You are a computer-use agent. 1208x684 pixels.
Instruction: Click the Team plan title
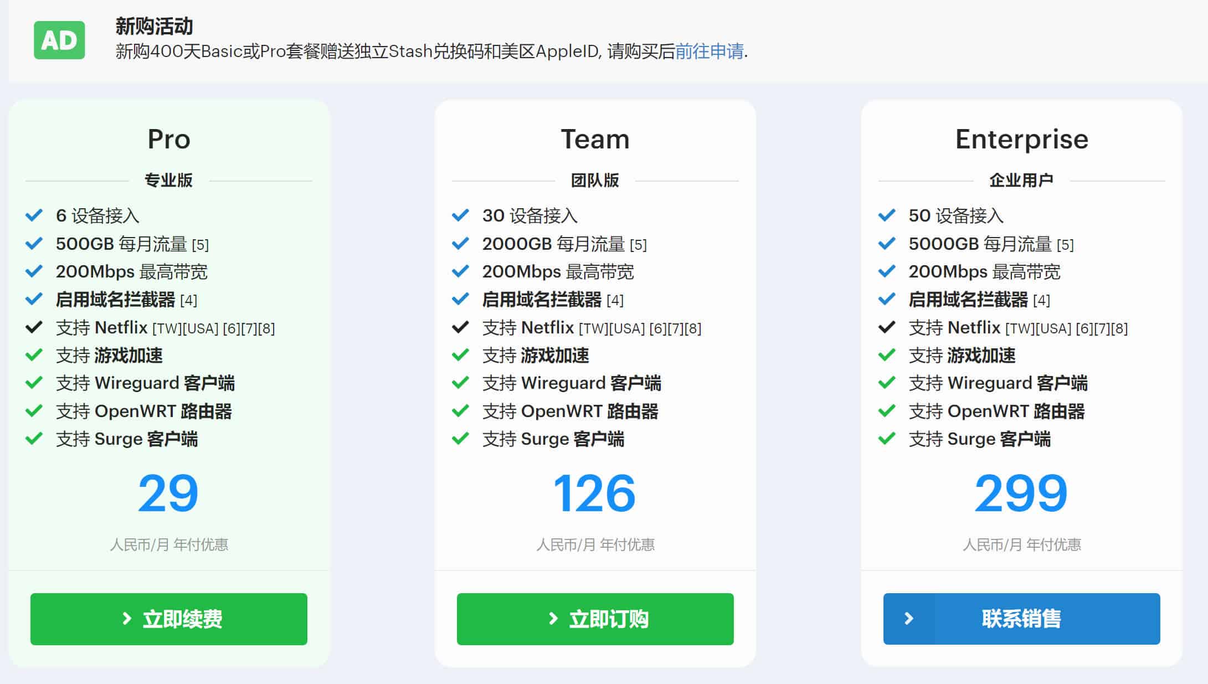pos(595,139)
